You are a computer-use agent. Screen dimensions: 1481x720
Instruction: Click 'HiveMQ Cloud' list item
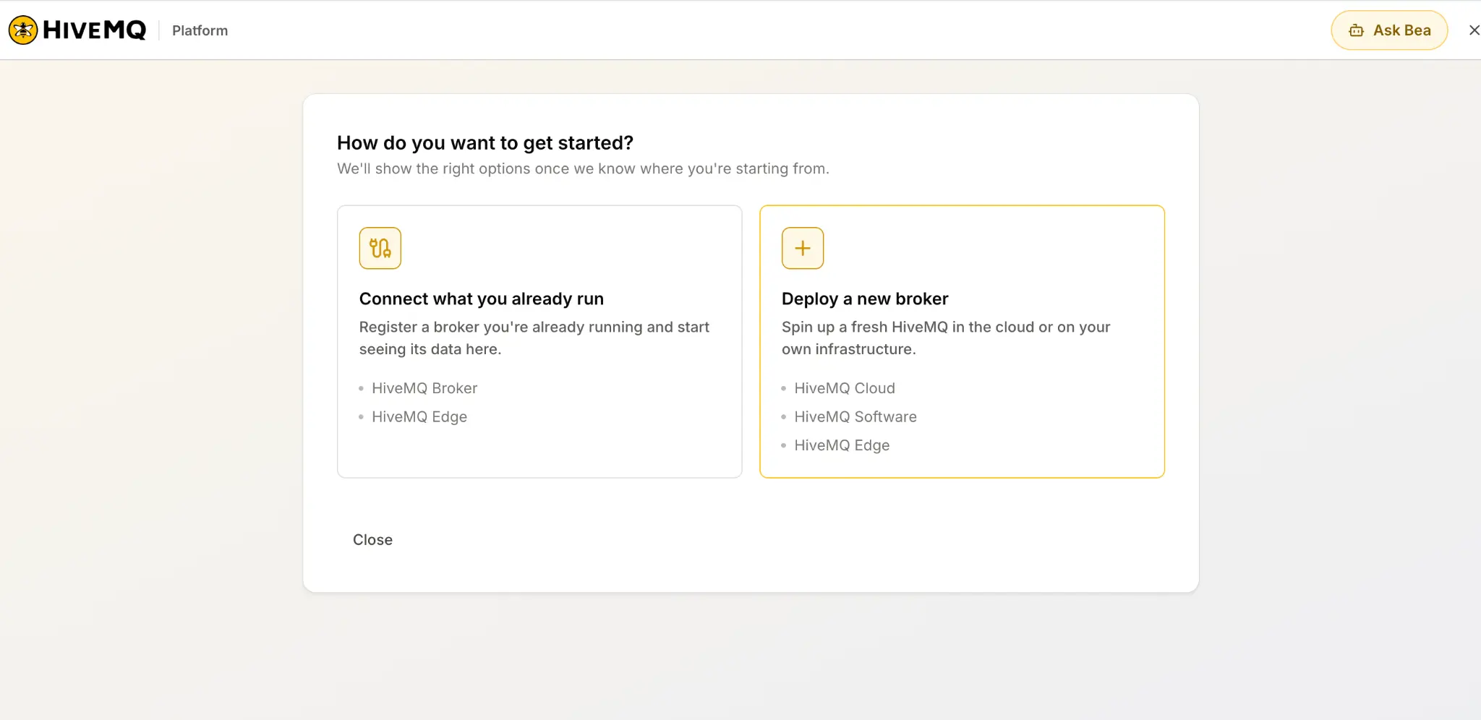pos(845,388)
